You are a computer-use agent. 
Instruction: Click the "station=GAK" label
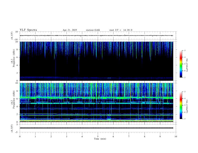click(93, 30)
